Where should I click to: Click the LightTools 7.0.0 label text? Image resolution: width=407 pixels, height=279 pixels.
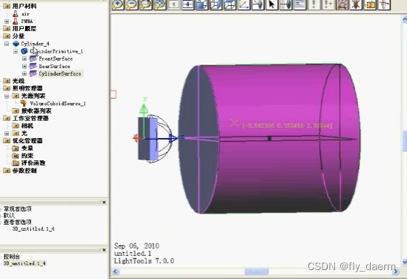[x=144, y=260]
